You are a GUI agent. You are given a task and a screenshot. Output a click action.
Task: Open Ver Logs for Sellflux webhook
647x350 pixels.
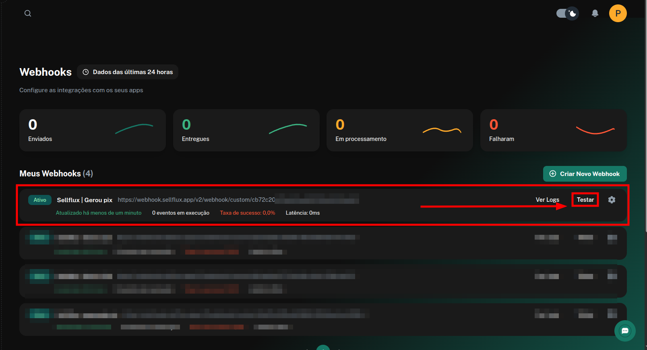(x=547, y=200)
